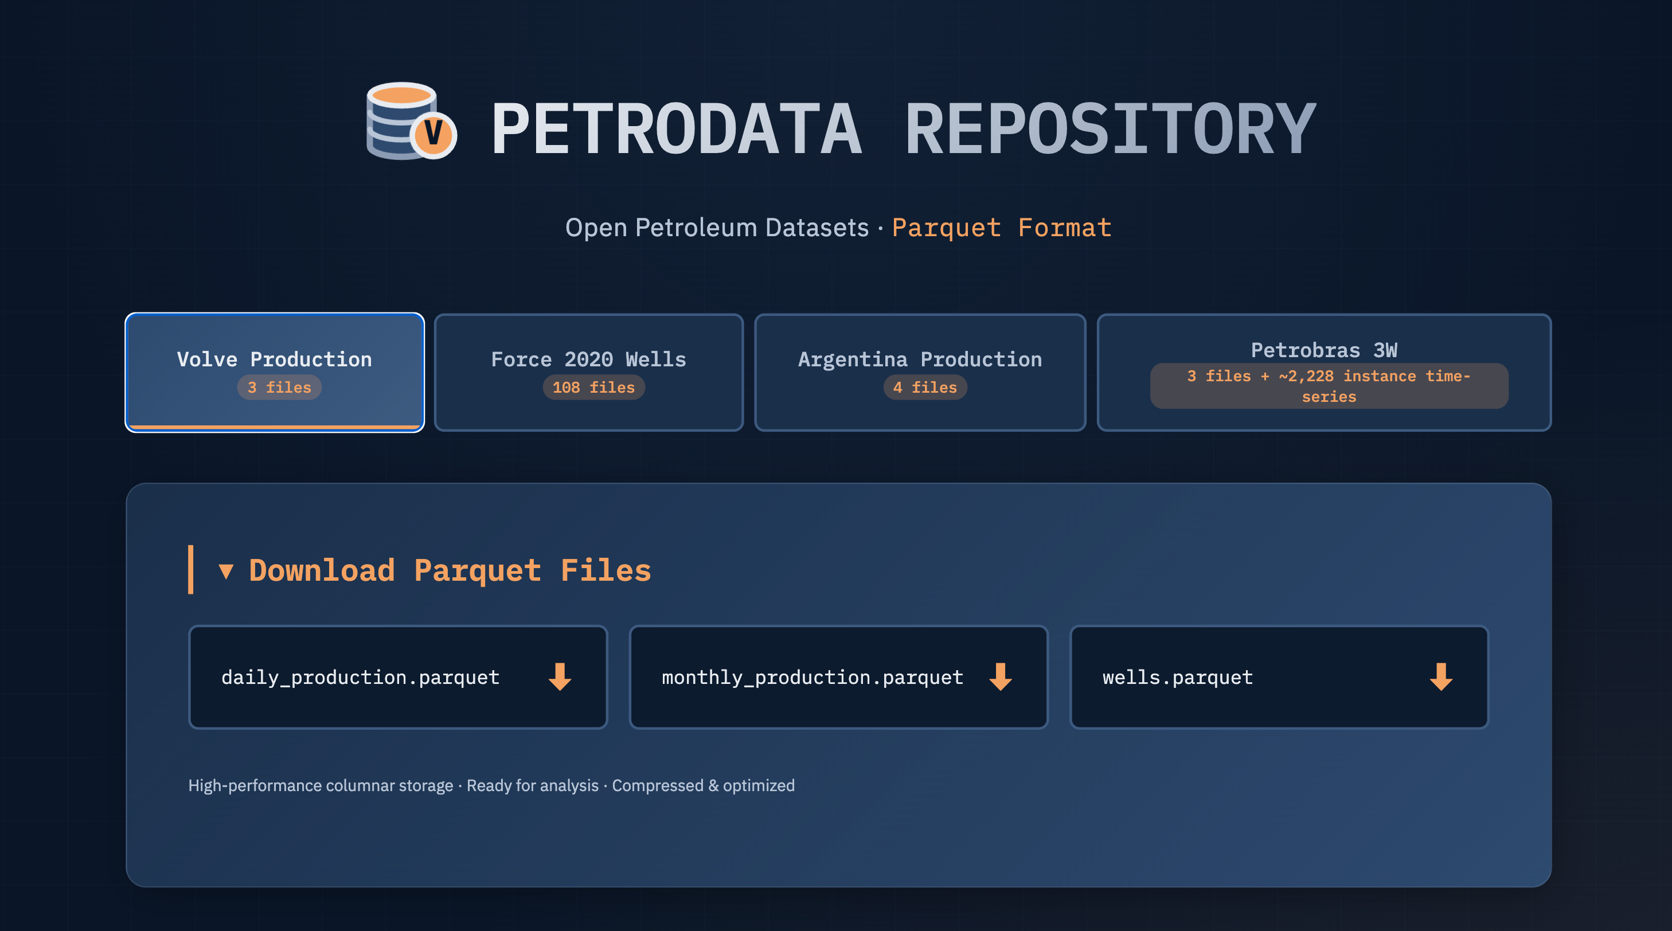Click the "Download Parquet Files" heading text

click(x=450, y=571)
